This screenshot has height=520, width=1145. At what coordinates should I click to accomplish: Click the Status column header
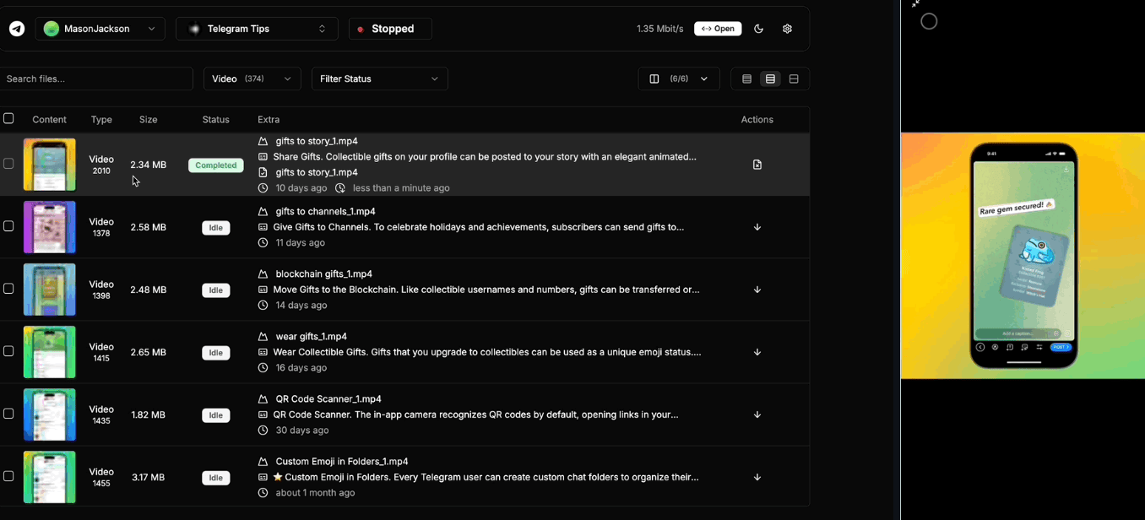(216, 120)
